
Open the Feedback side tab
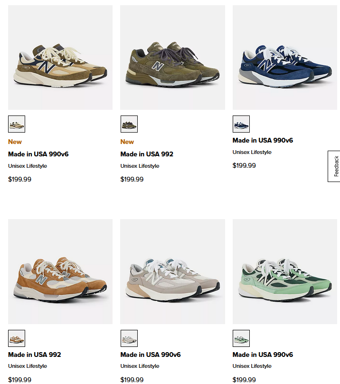click(334, 166)
